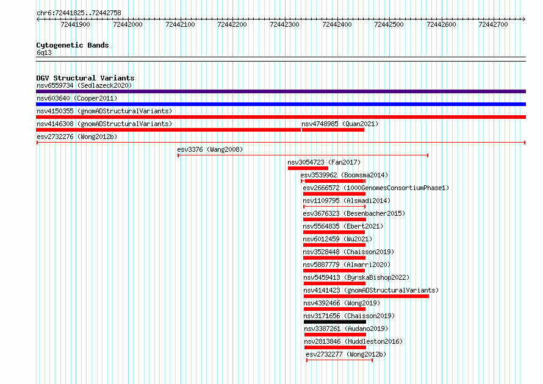Open the nsv603640 (Cooper2011) label

tap(77, 98)
